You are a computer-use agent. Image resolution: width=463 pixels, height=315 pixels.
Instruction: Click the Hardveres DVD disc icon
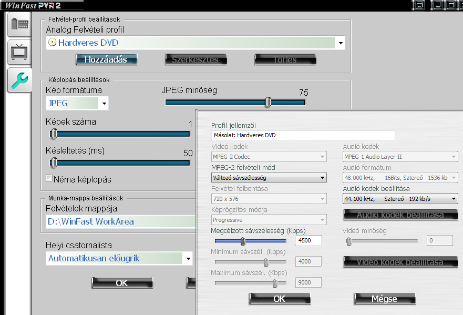pyautogui.click(x=52, y=43)
